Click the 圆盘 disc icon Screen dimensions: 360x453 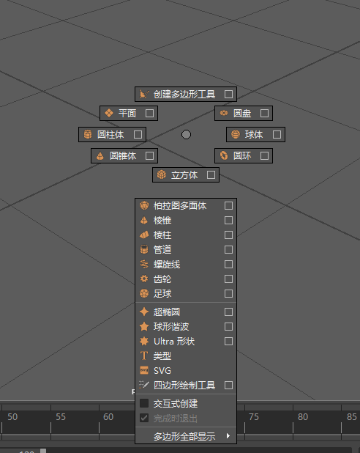(x=224, y=113)
